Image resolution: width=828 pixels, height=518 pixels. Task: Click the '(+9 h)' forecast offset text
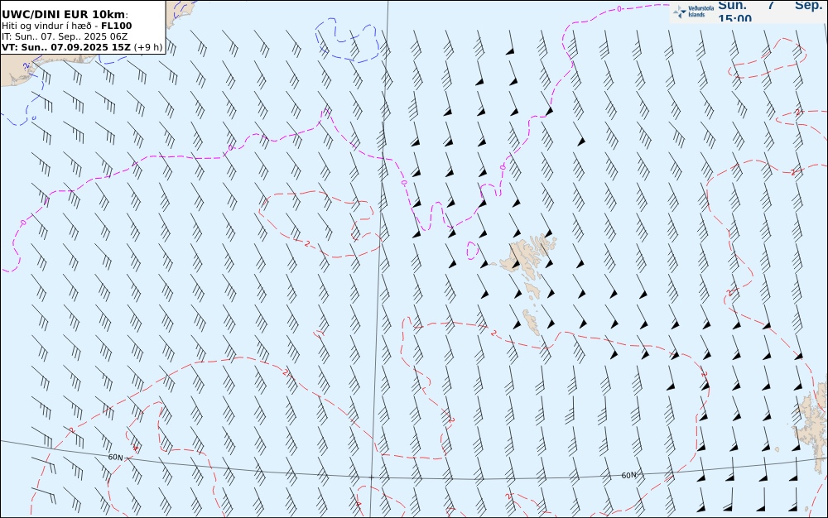click(x=148, y=47)
